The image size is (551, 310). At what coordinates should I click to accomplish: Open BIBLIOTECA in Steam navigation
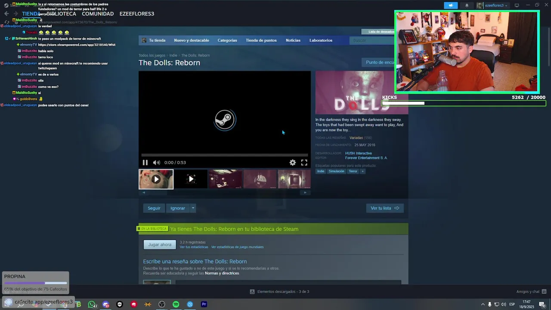coord(62,14)
